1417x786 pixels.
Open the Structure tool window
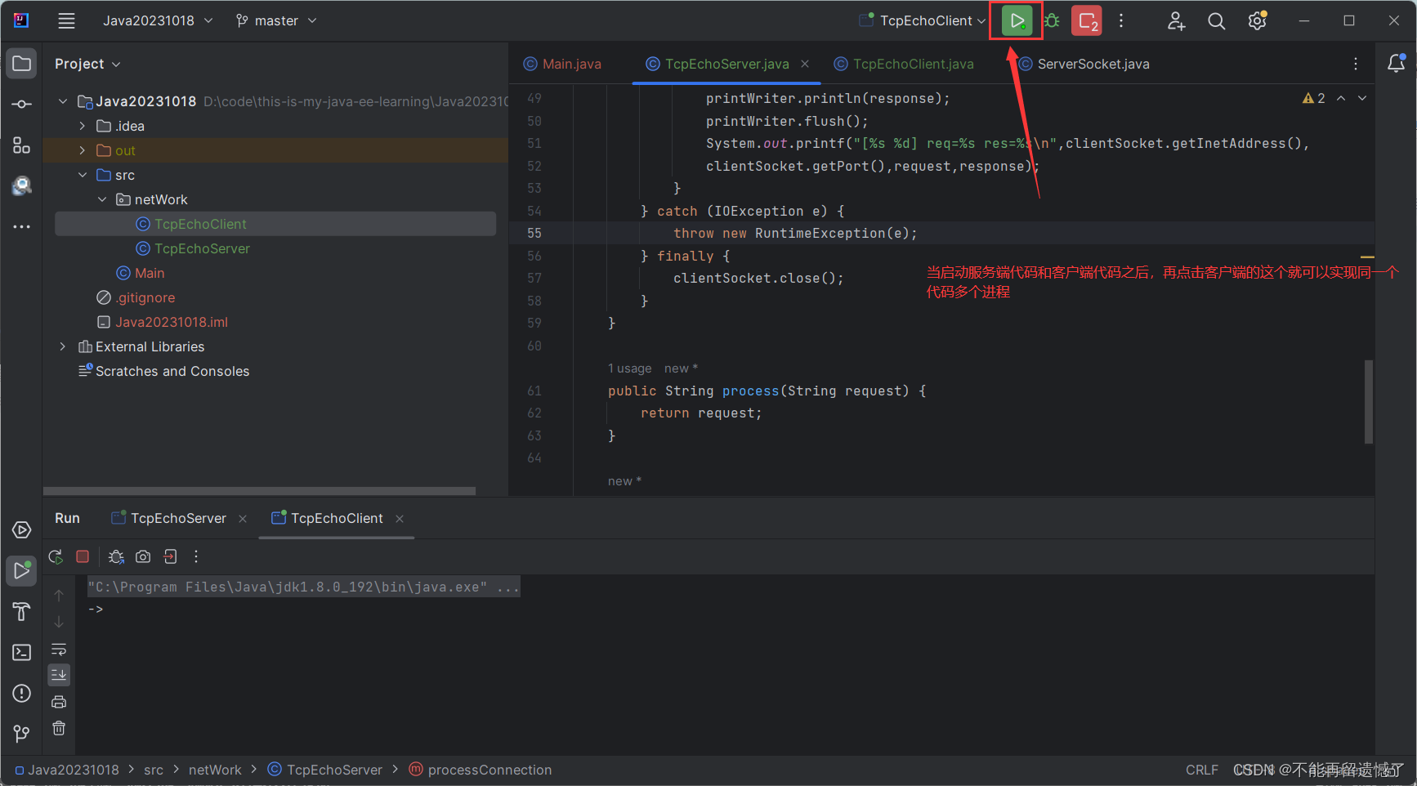pos(22,145)
